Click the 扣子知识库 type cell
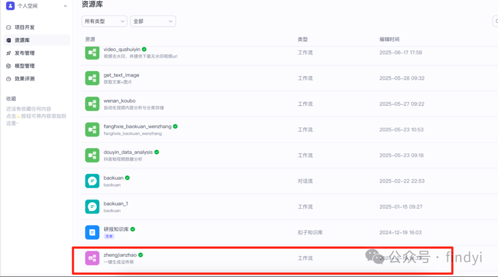This screenshot has width=498, height=277. point(310,232)
